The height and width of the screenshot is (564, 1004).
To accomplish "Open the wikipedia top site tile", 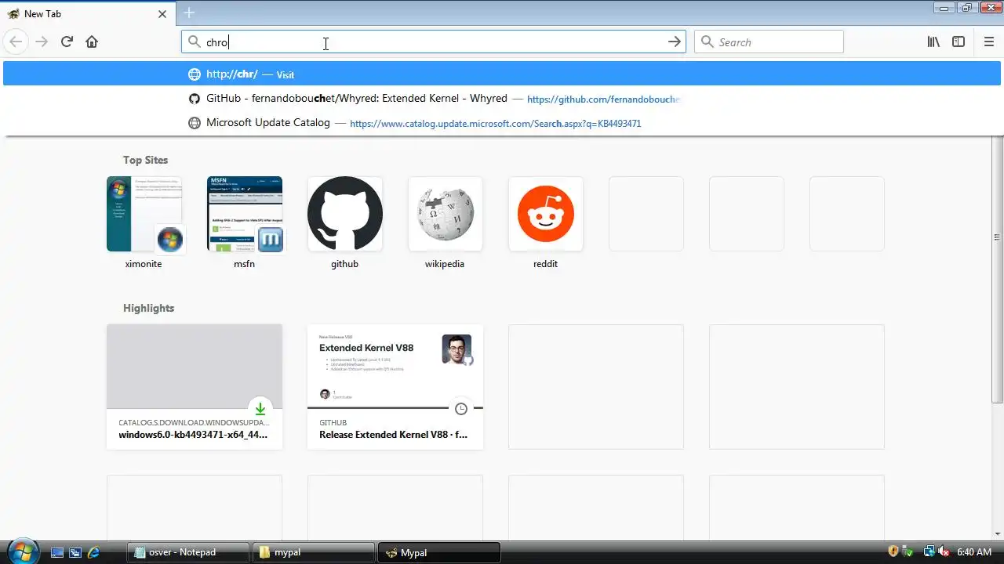I will tap(445, 214).
